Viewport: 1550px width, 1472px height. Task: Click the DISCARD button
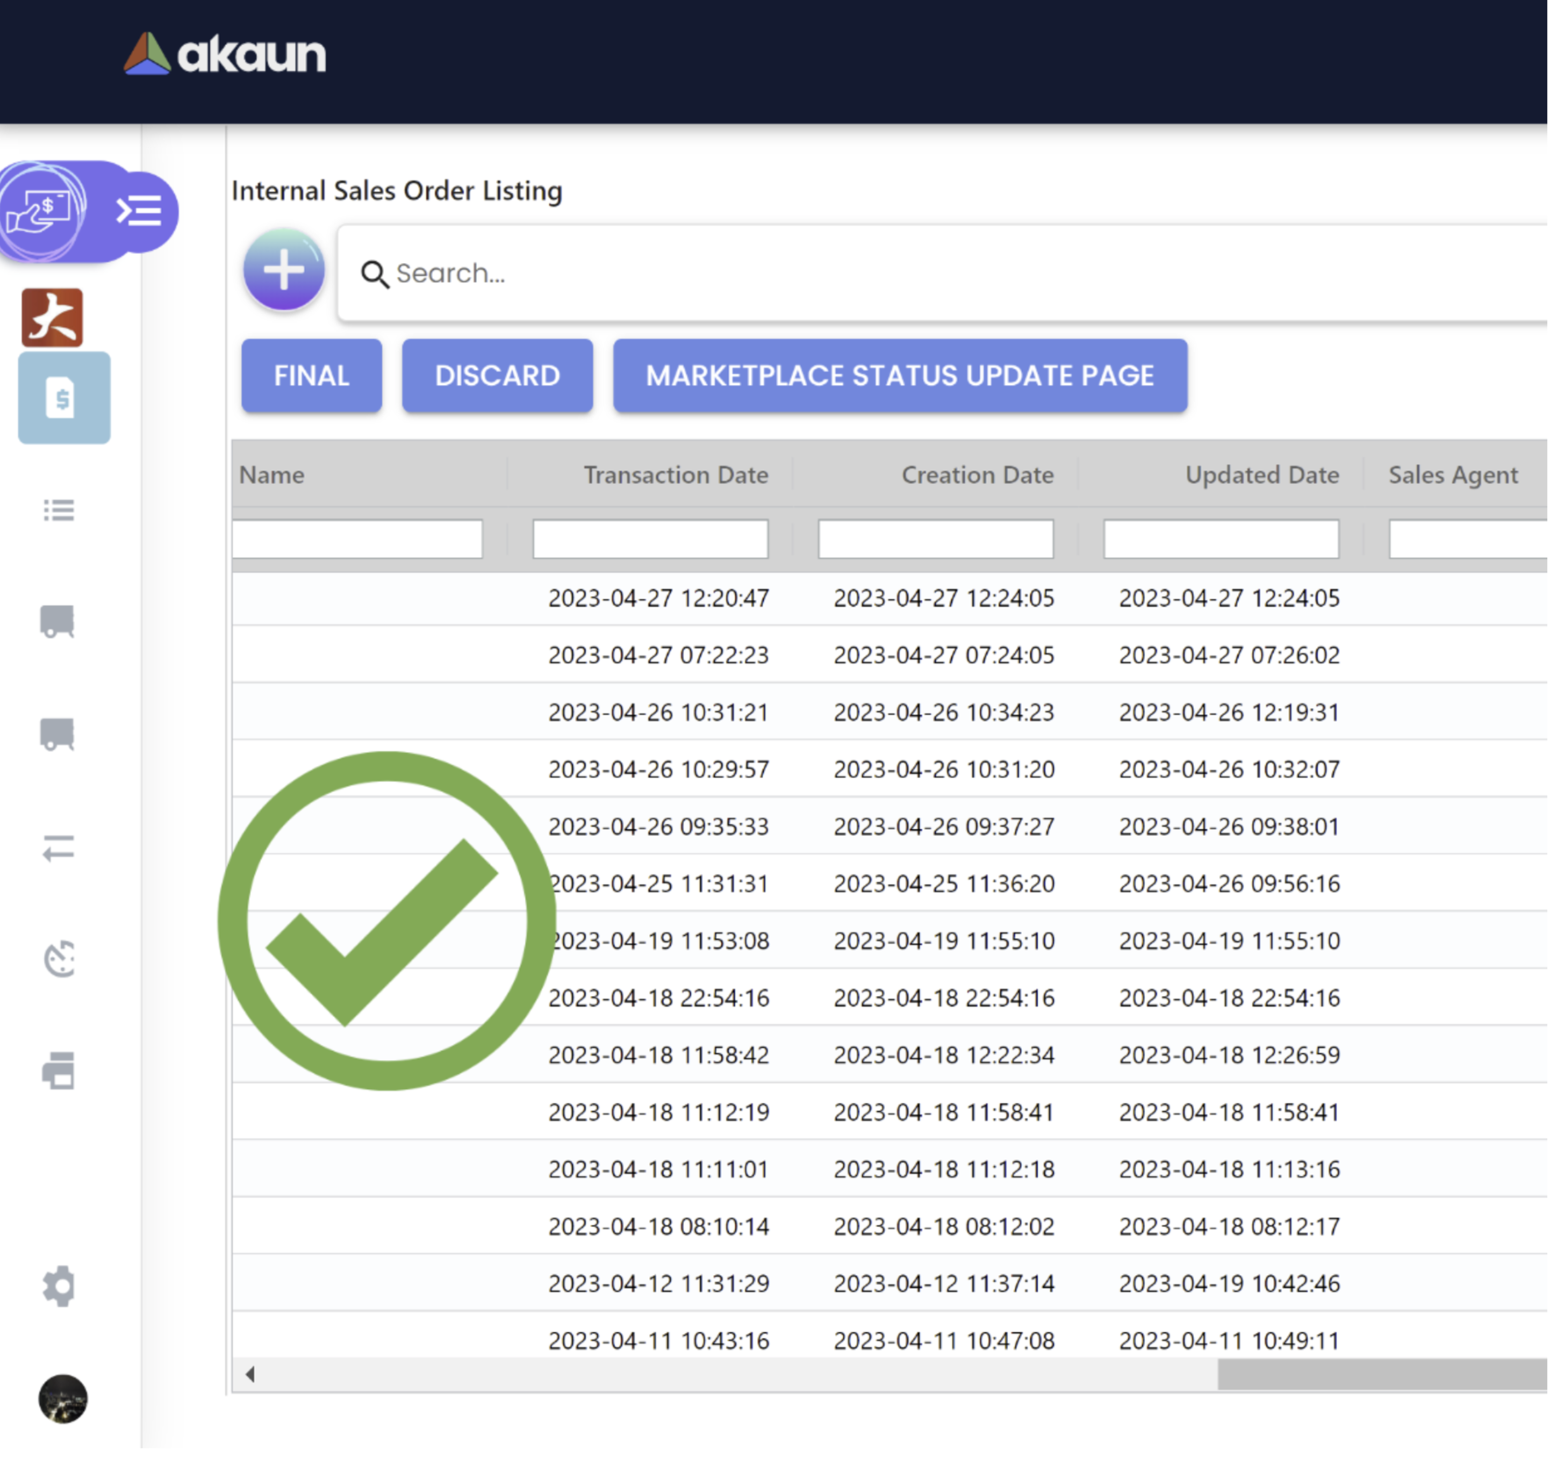(x=498, y=376)
